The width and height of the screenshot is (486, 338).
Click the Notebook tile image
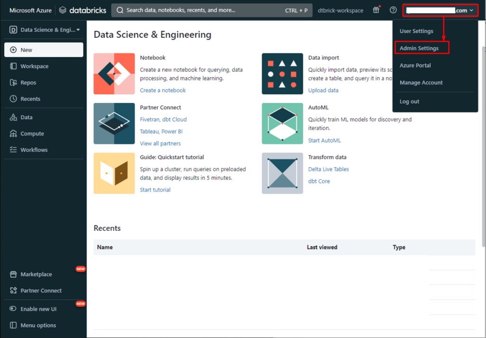click(114, 73)
